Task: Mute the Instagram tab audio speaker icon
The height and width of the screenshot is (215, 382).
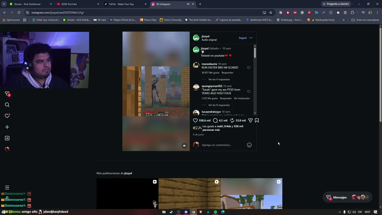Action: tap(188, 4)
